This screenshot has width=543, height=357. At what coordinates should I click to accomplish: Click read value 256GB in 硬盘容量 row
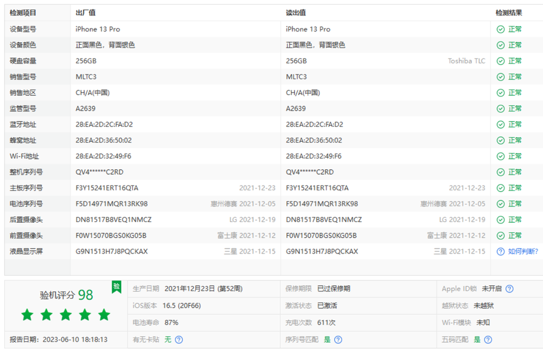(x=296, y=61)
